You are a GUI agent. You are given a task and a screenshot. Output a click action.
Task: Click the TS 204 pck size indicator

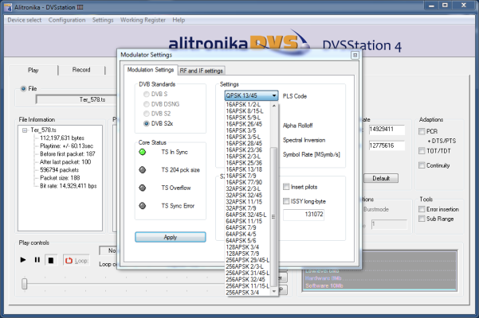pyautogui.click(x=143, y=169)
